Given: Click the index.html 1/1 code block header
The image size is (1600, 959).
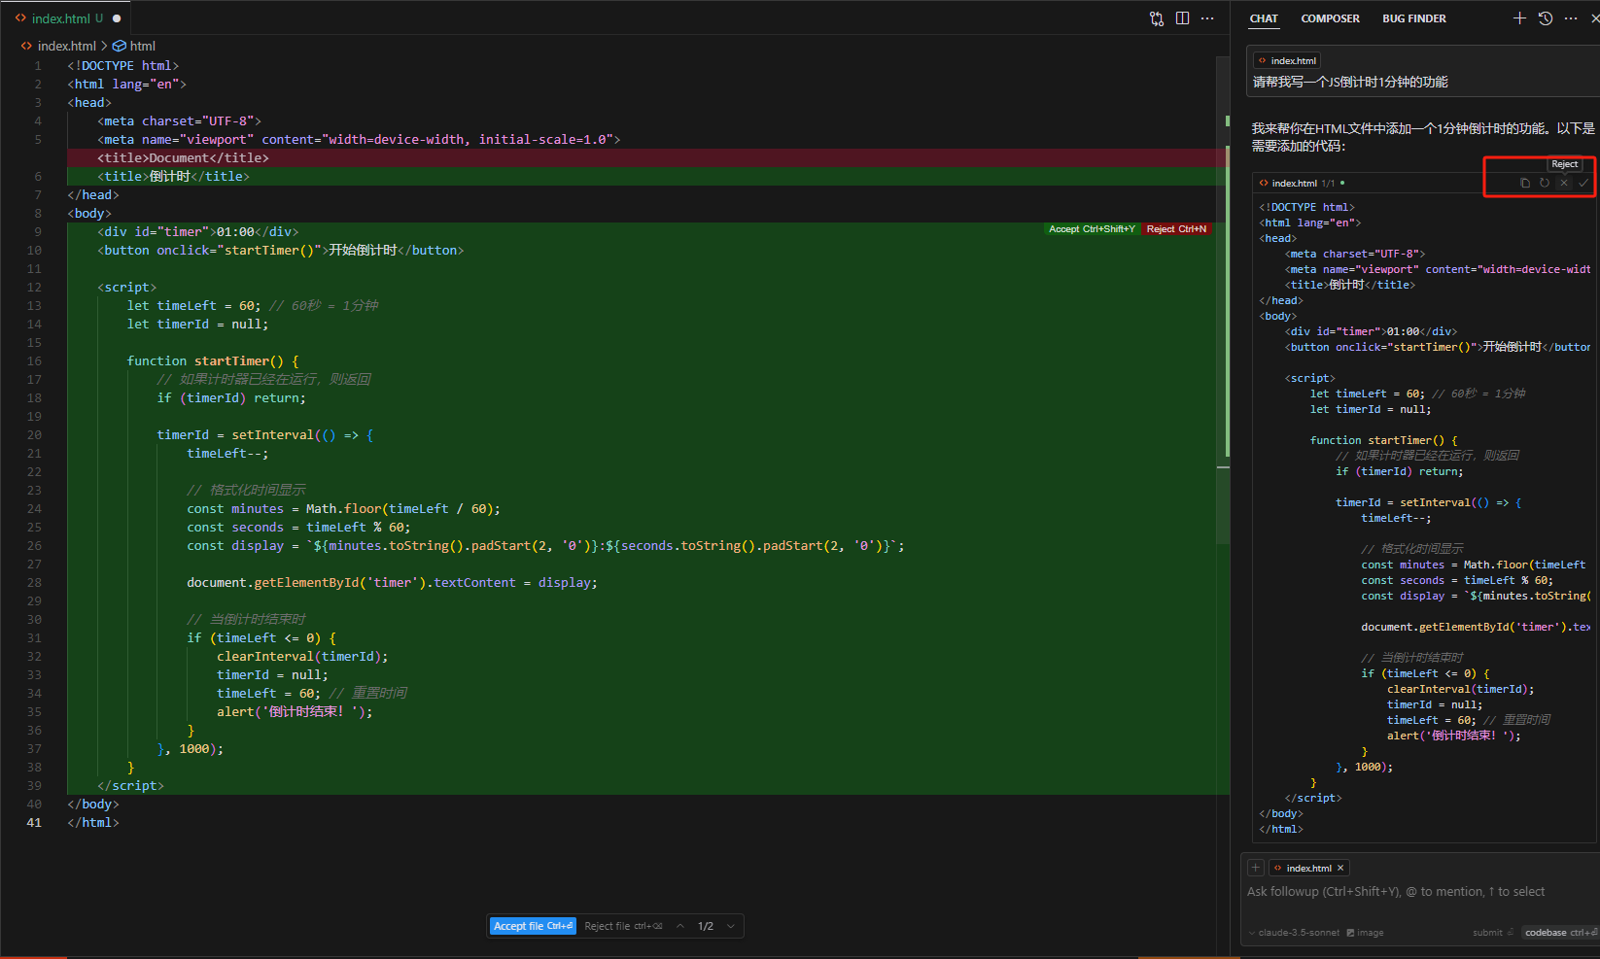Looking at the screenshot, I should click(x=1303, y=183).
